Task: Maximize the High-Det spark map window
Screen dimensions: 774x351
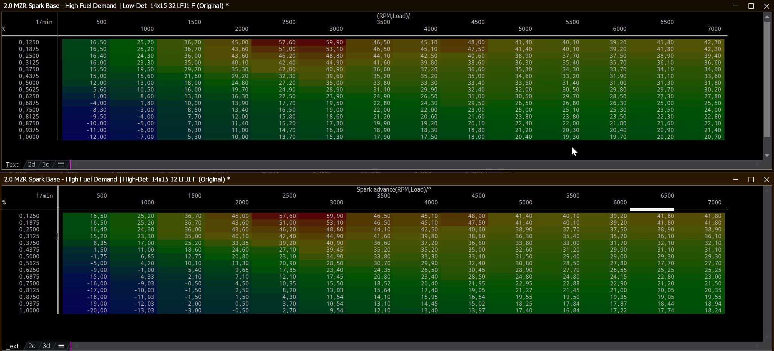Action: (751, 180)
